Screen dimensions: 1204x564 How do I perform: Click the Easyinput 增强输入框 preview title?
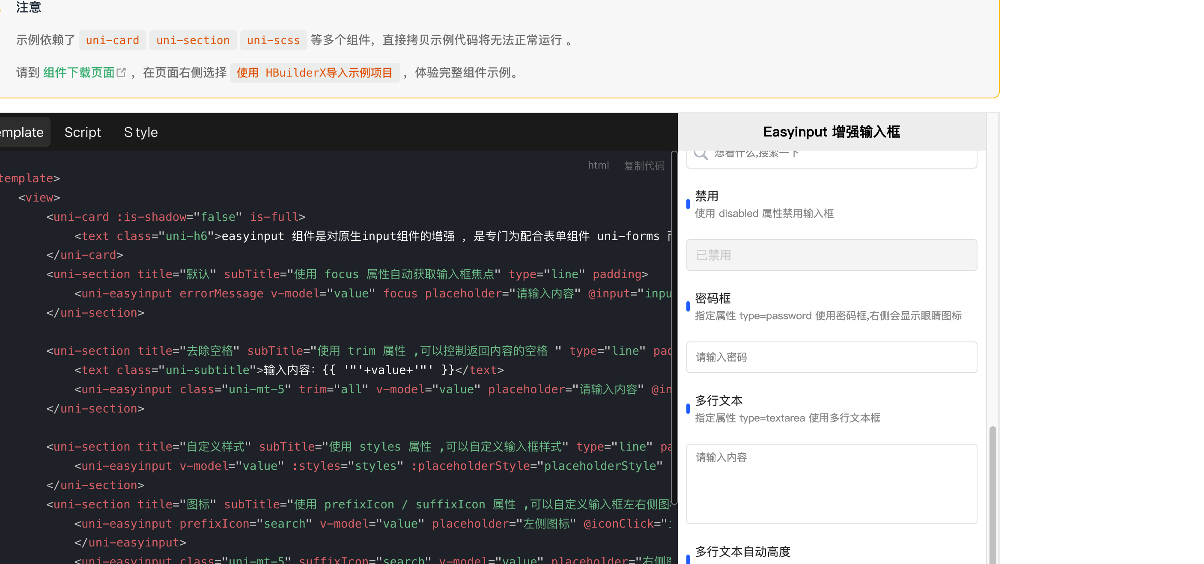tap(831, 132)
